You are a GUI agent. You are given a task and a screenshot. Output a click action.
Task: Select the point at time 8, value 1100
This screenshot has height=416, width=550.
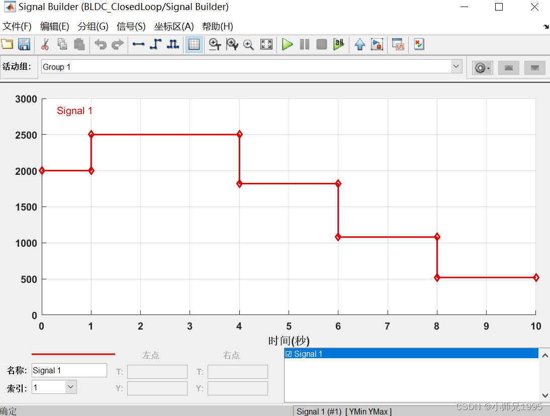click(437, 237)
